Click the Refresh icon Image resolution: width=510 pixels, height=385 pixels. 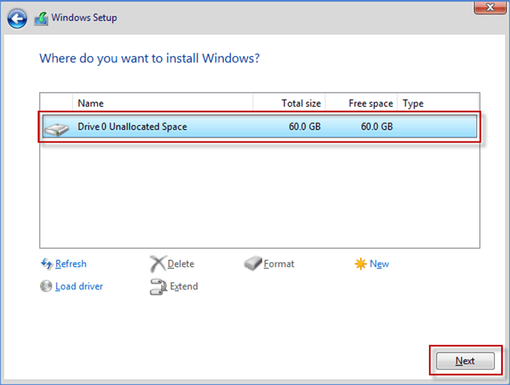46,264
